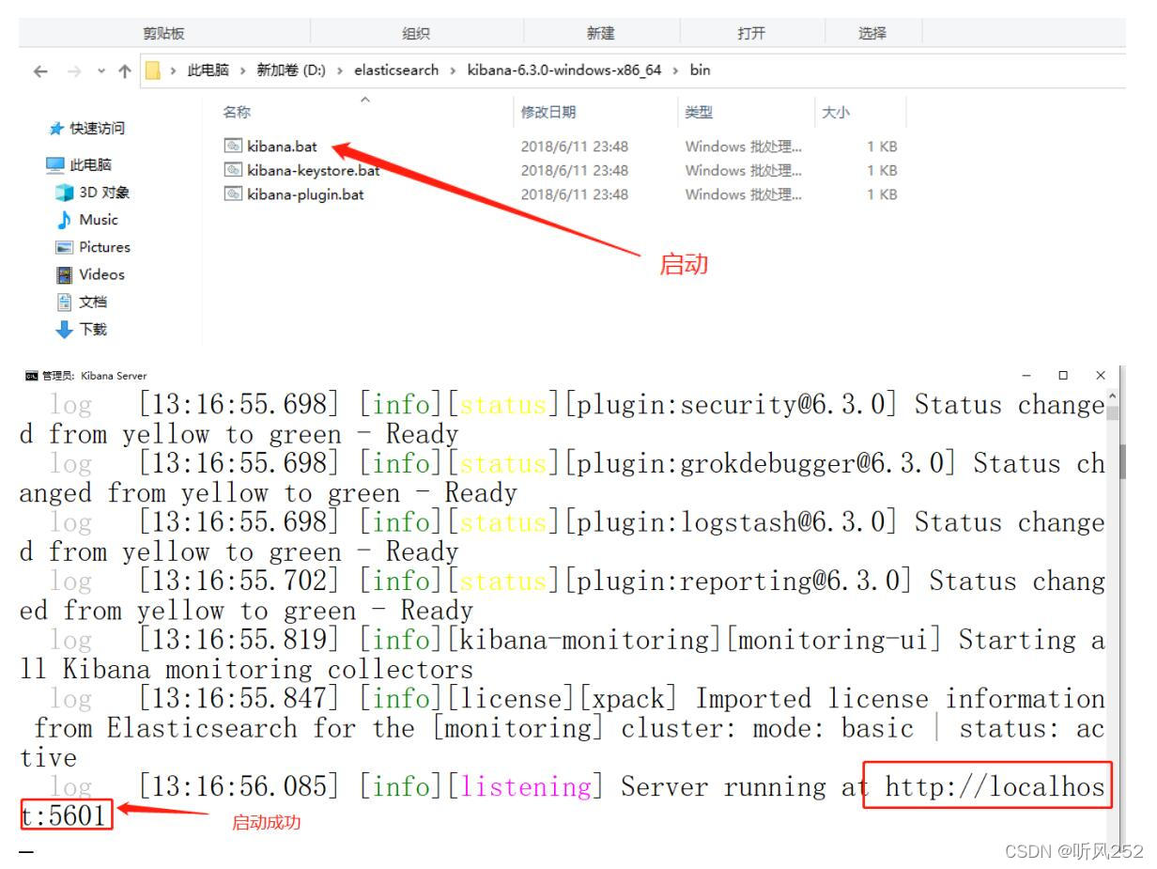Expand chevron after 新加卷 (D:) in breadcrumb

[x=340, y=70]
